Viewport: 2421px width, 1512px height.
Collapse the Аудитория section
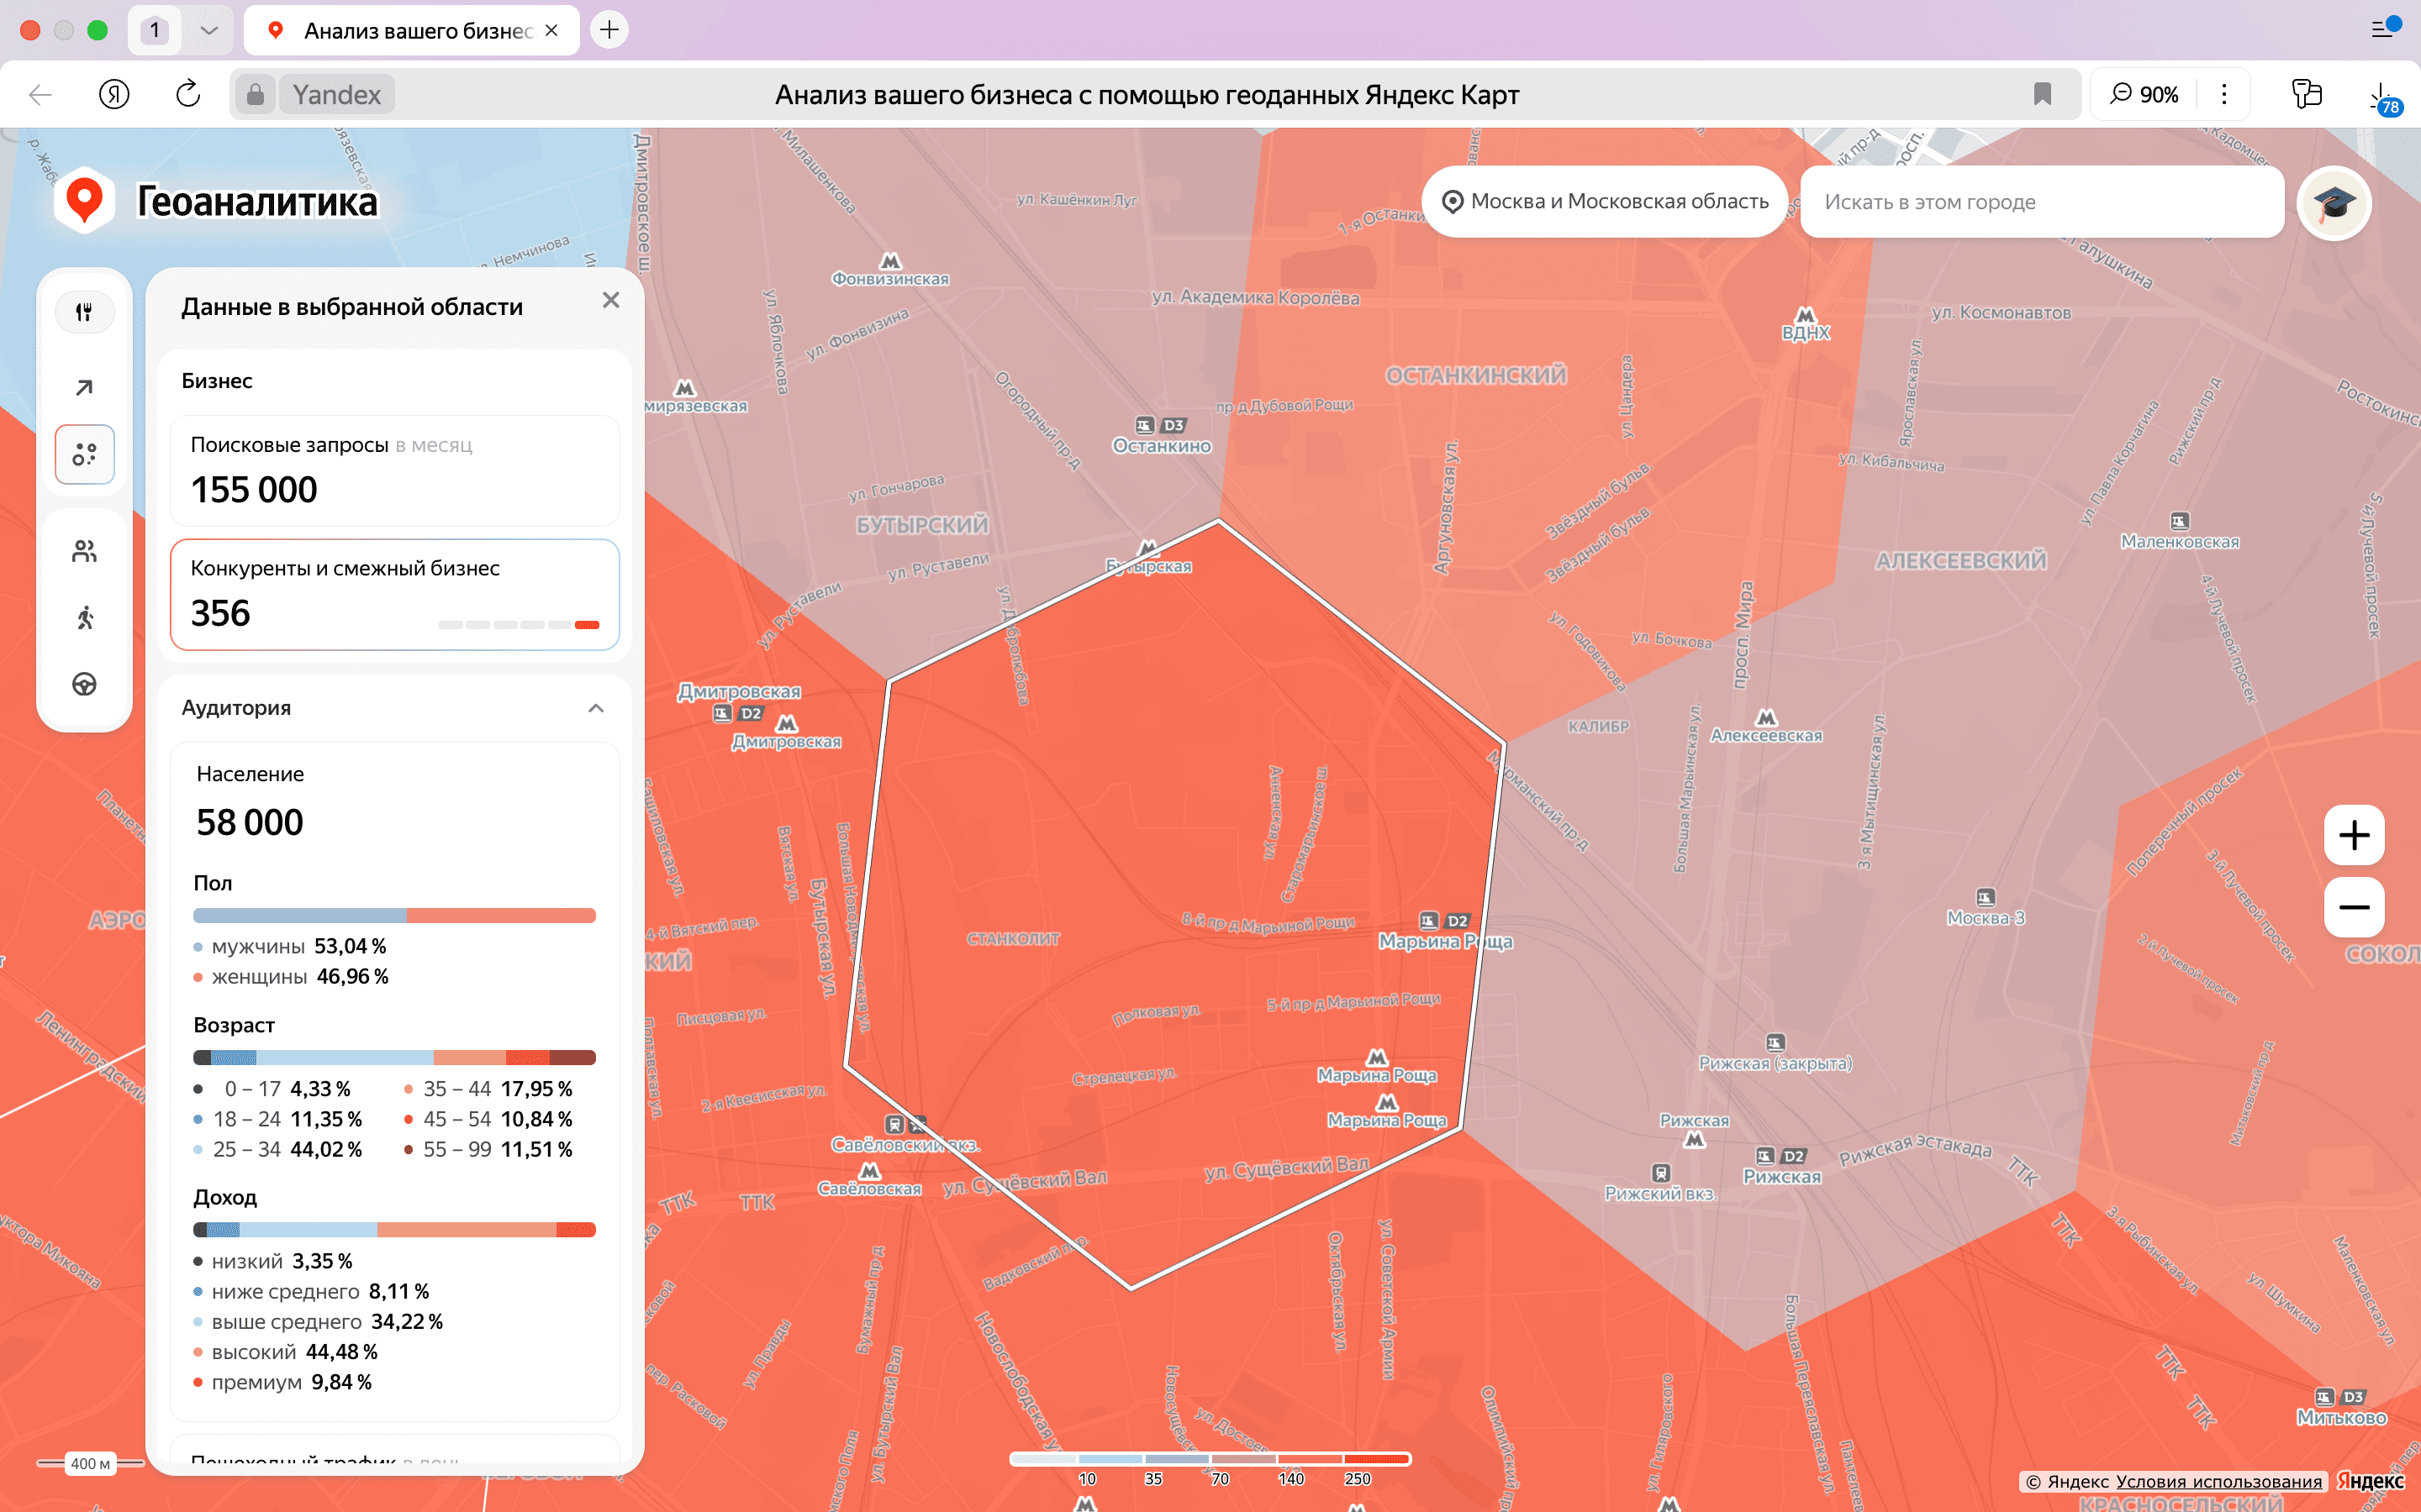coord(595,708)
